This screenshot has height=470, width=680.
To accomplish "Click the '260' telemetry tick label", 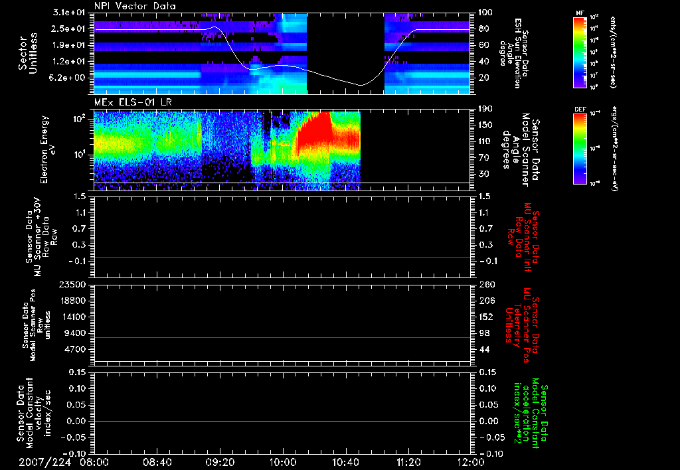I will 485,285.
